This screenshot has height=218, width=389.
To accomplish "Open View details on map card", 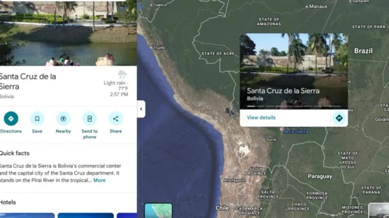I will pyautogui.click(x=261, y=117).
